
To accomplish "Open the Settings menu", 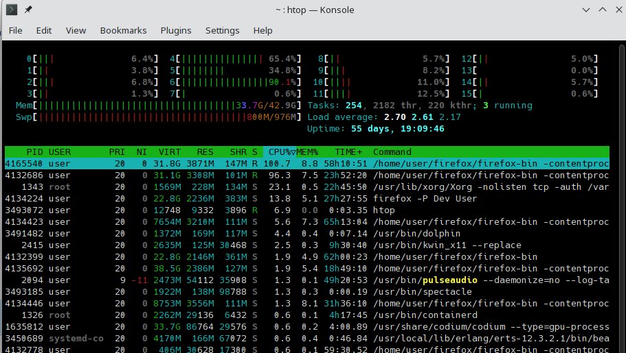I will click(x=222, y=30).
